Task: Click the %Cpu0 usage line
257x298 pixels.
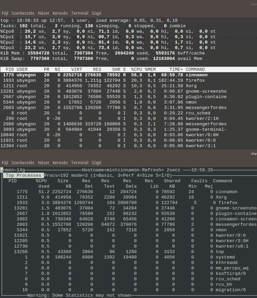Action: (108, 32)
